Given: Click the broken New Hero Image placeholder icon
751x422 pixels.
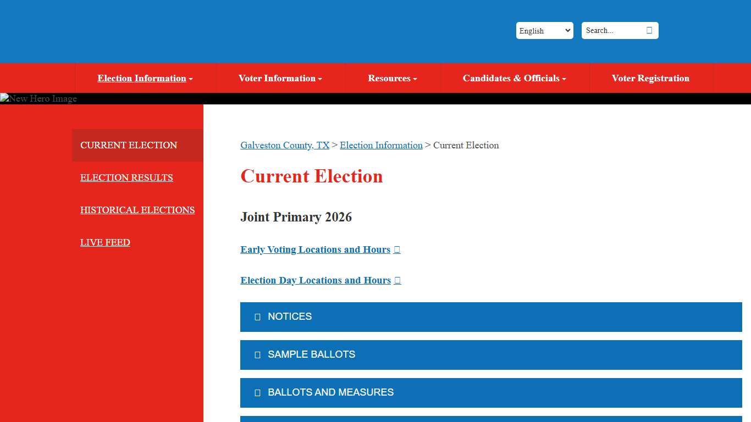Looking at the screenshot, I should pos(4,98).
